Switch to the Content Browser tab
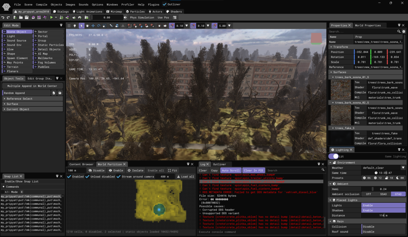408x237 pixels. coord(81,165)
